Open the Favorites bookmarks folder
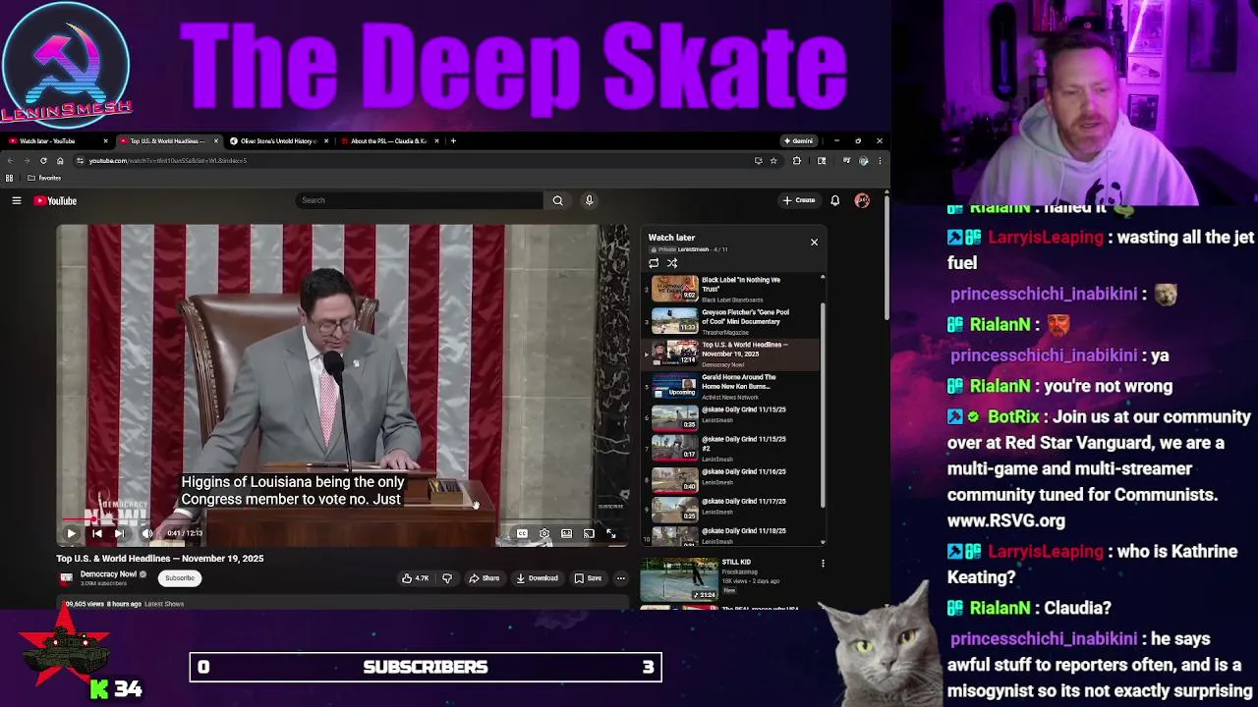This screenshot has width=1258, height=707. pyautogui.click(x=44, y=178)
